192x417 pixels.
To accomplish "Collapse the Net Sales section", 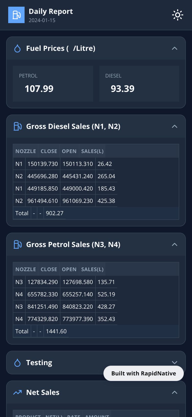I will (175, 392).
